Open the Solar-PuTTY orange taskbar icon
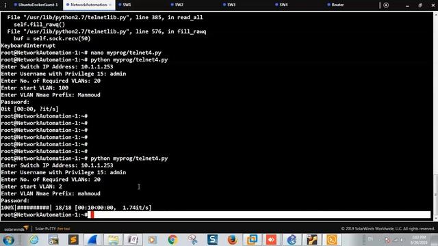 click(331, 240)
